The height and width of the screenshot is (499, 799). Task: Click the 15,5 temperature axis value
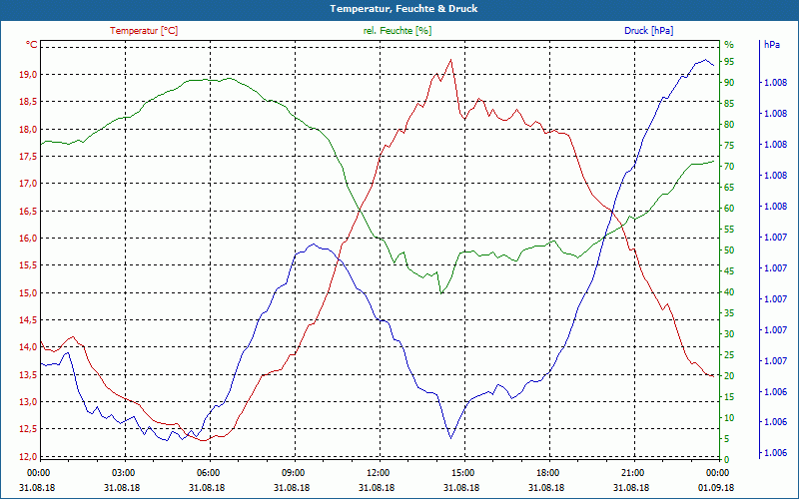point(29,265)
